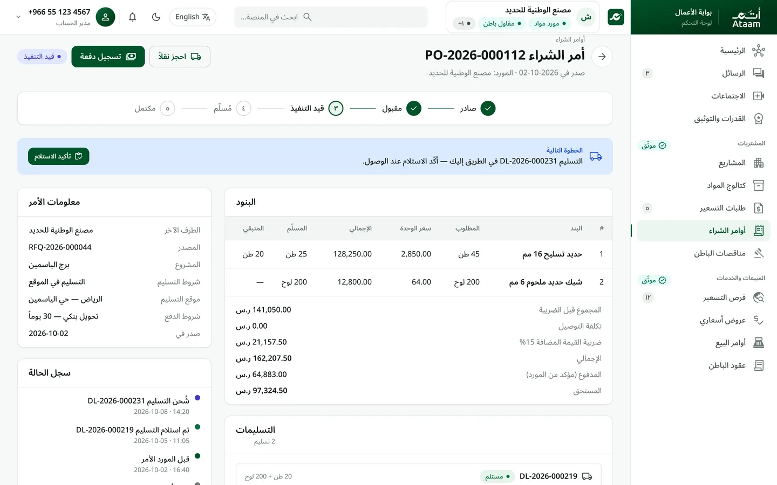This screenshot has height=485, width=777.
Task: Click the مقبول step in progress tracker
Action: pyautogui.click(x=401, y=108)
